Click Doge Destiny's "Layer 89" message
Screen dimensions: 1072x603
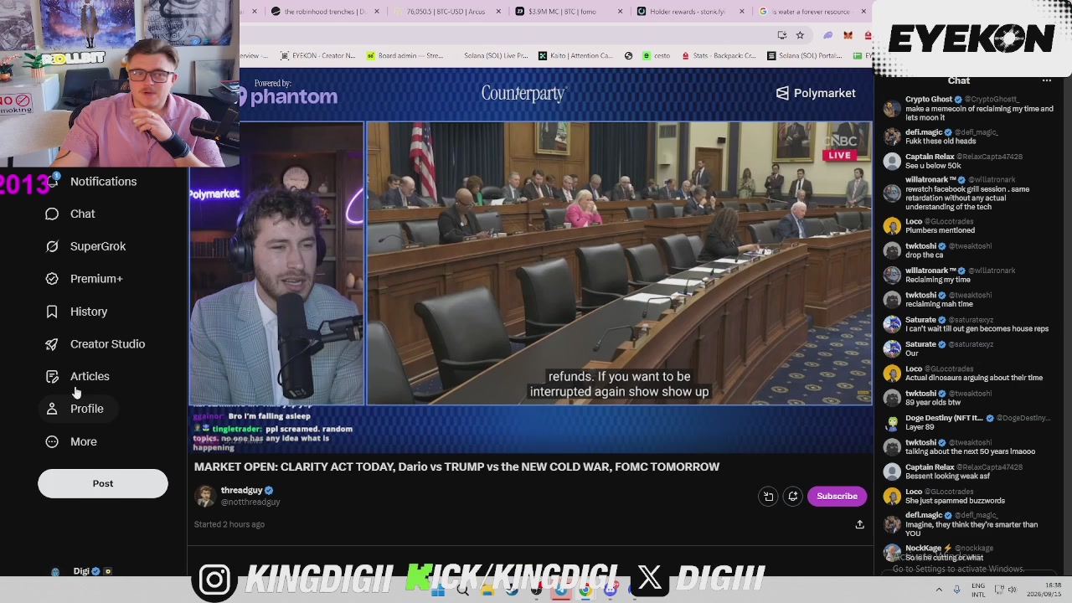(x=920, y=427)
